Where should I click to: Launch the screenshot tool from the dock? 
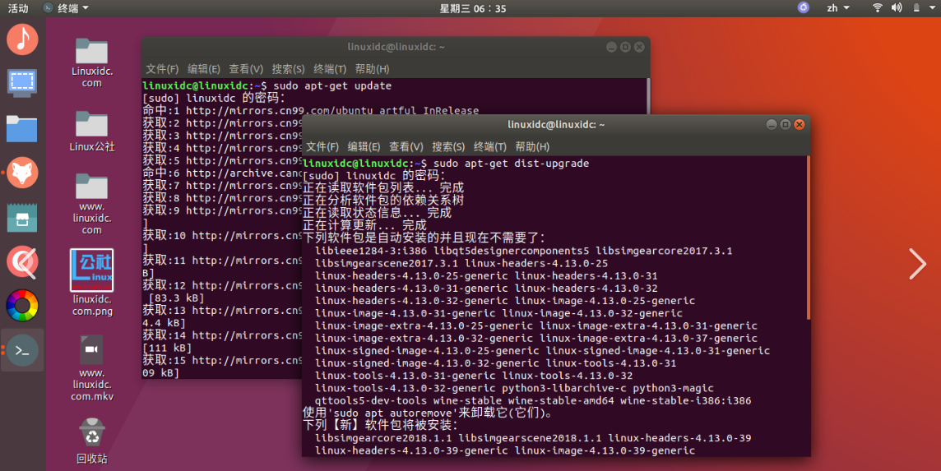[x=22, y=83]
